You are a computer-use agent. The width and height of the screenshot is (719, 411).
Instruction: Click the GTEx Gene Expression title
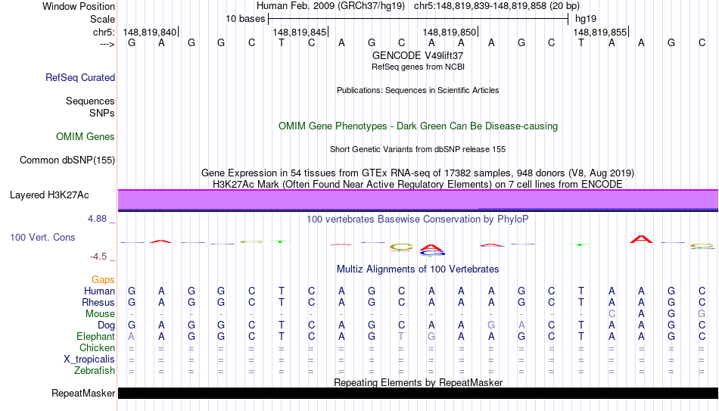pyautogui.click(x=418, y=173)
